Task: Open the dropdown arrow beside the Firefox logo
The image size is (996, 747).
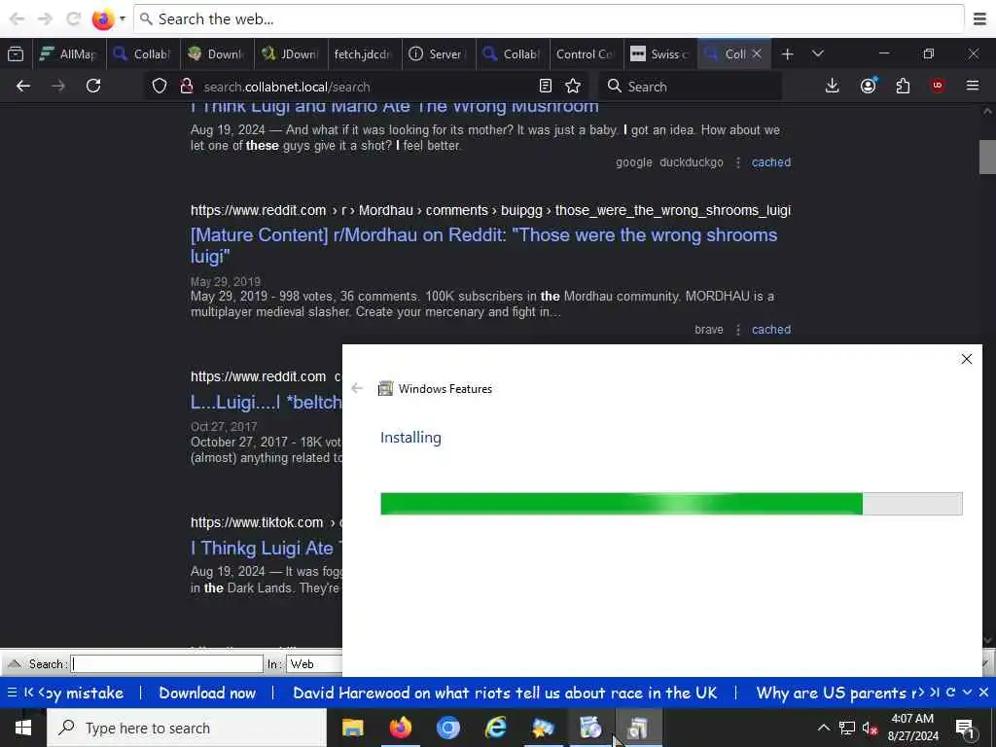Action: tap(123, 19)
